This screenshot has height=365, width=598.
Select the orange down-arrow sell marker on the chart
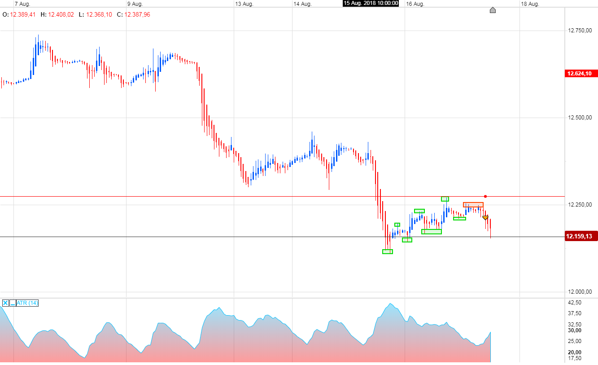[x=485, y=217]
